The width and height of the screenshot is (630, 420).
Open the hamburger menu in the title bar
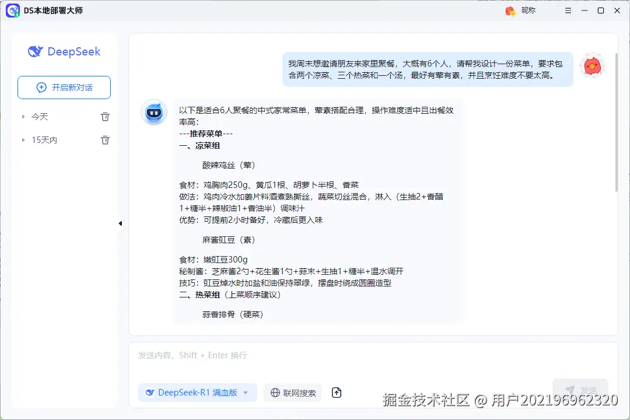568,10
